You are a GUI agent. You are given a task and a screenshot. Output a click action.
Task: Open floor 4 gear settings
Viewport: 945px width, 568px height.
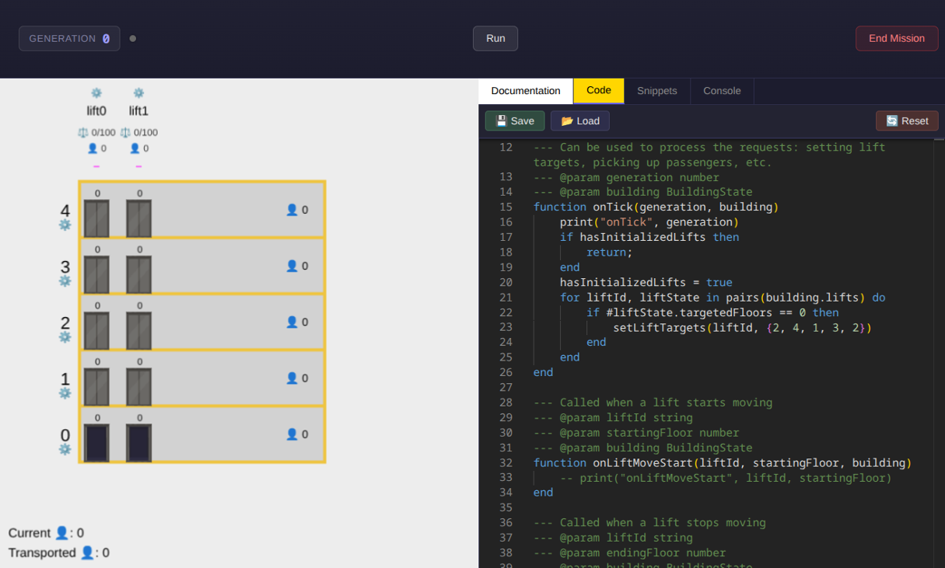click(x=65, y=225)
